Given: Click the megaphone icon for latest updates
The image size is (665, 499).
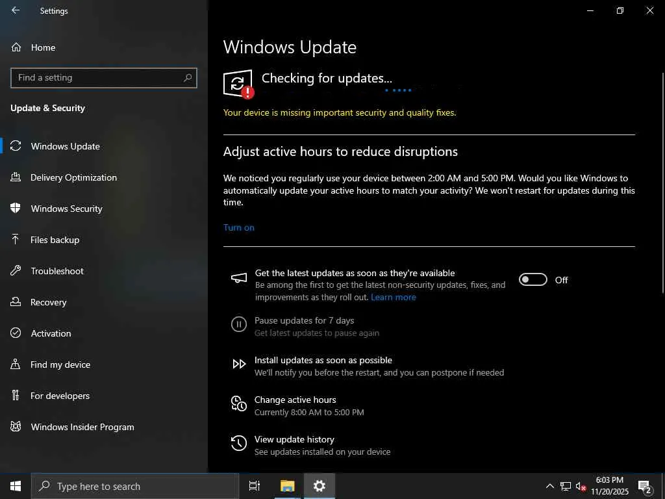Looking at the screenshot, I should (x=239, y=278).
